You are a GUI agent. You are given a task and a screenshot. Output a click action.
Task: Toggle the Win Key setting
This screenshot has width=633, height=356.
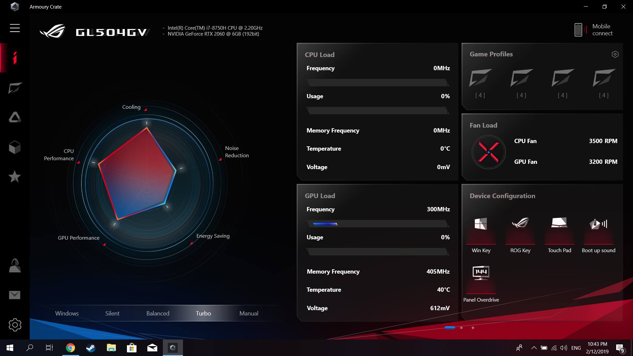coord(481,235)
